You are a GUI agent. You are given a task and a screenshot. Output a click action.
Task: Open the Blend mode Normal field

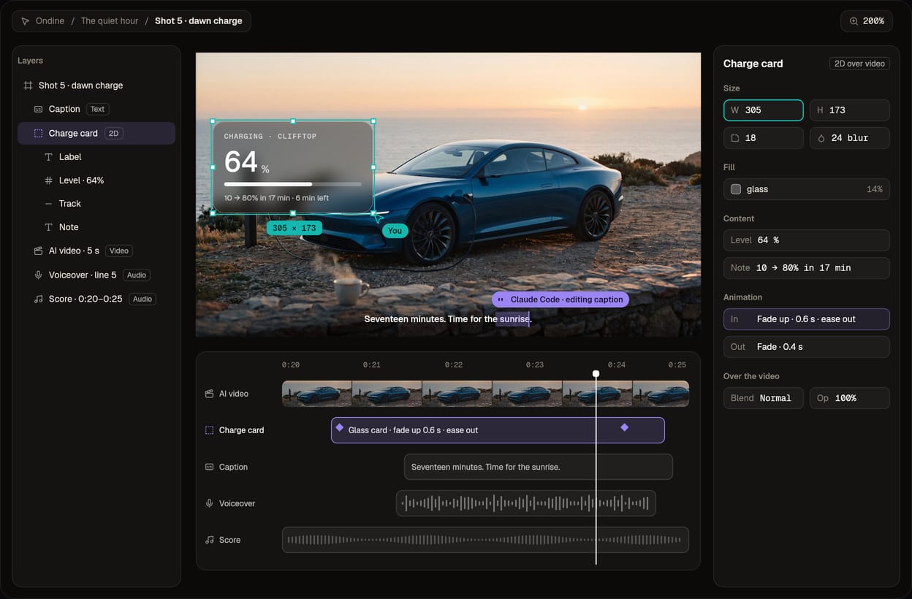[x=763, y=398]
